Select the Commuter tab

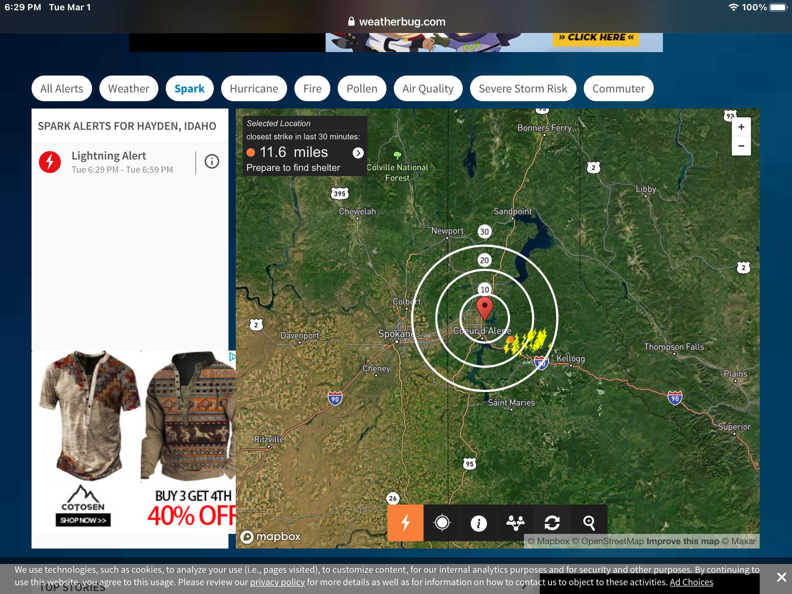click(x=619, y=88)
